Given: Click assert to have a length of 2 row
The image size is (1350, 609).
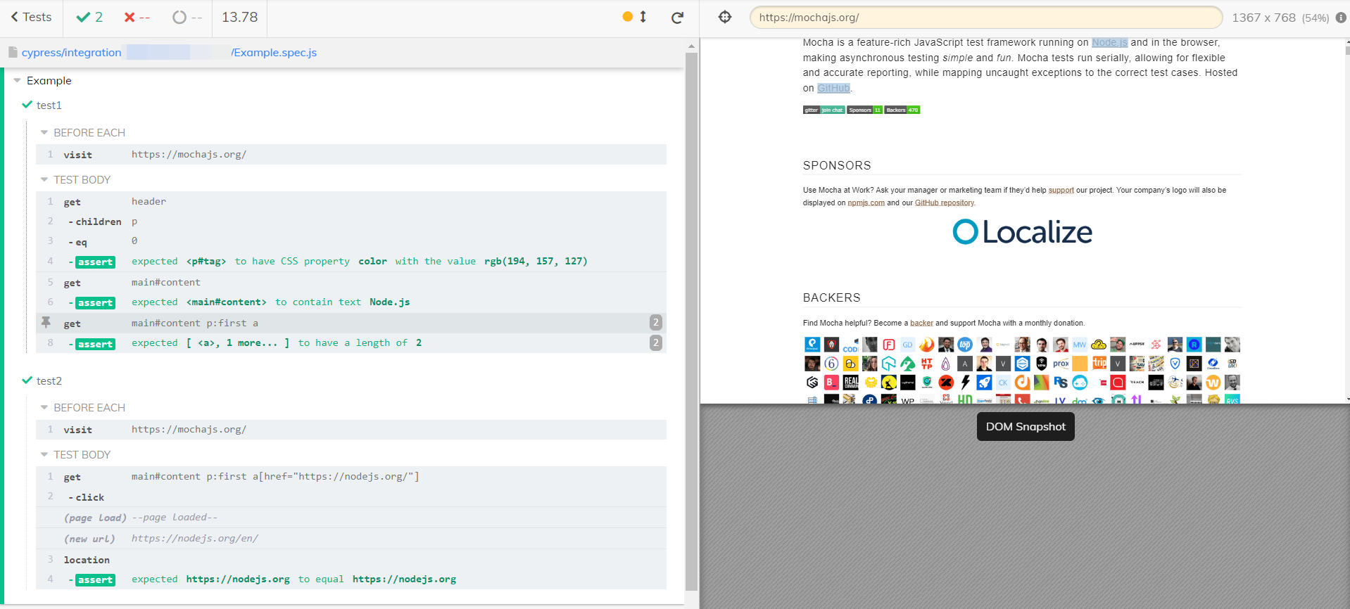Looking at the screenshot, I should [x=351, y=343].
